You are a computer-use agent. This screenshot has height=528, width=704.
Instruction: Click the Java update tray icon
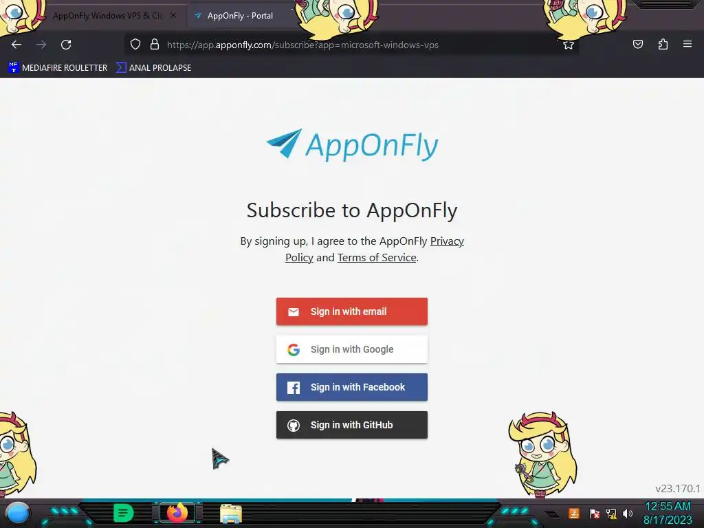(x=574, y=513)
